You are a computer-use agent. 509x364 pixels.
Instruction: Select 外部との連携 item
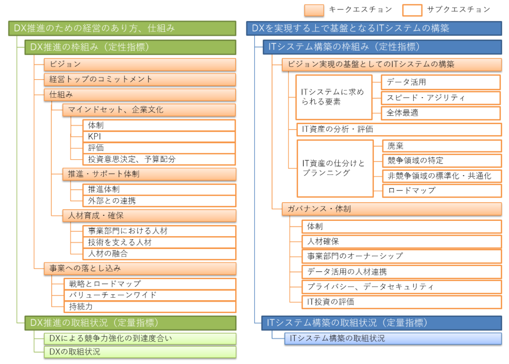click(x=159, y=201)
